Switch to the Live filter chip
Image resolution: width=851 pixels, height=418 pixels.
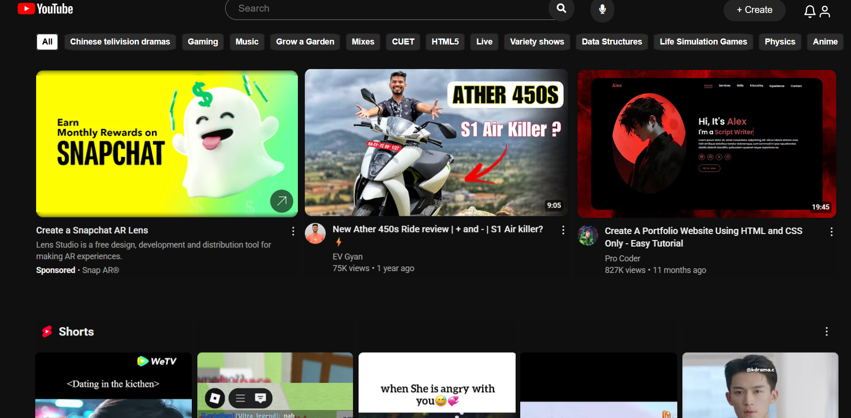[x=484, y=42]
